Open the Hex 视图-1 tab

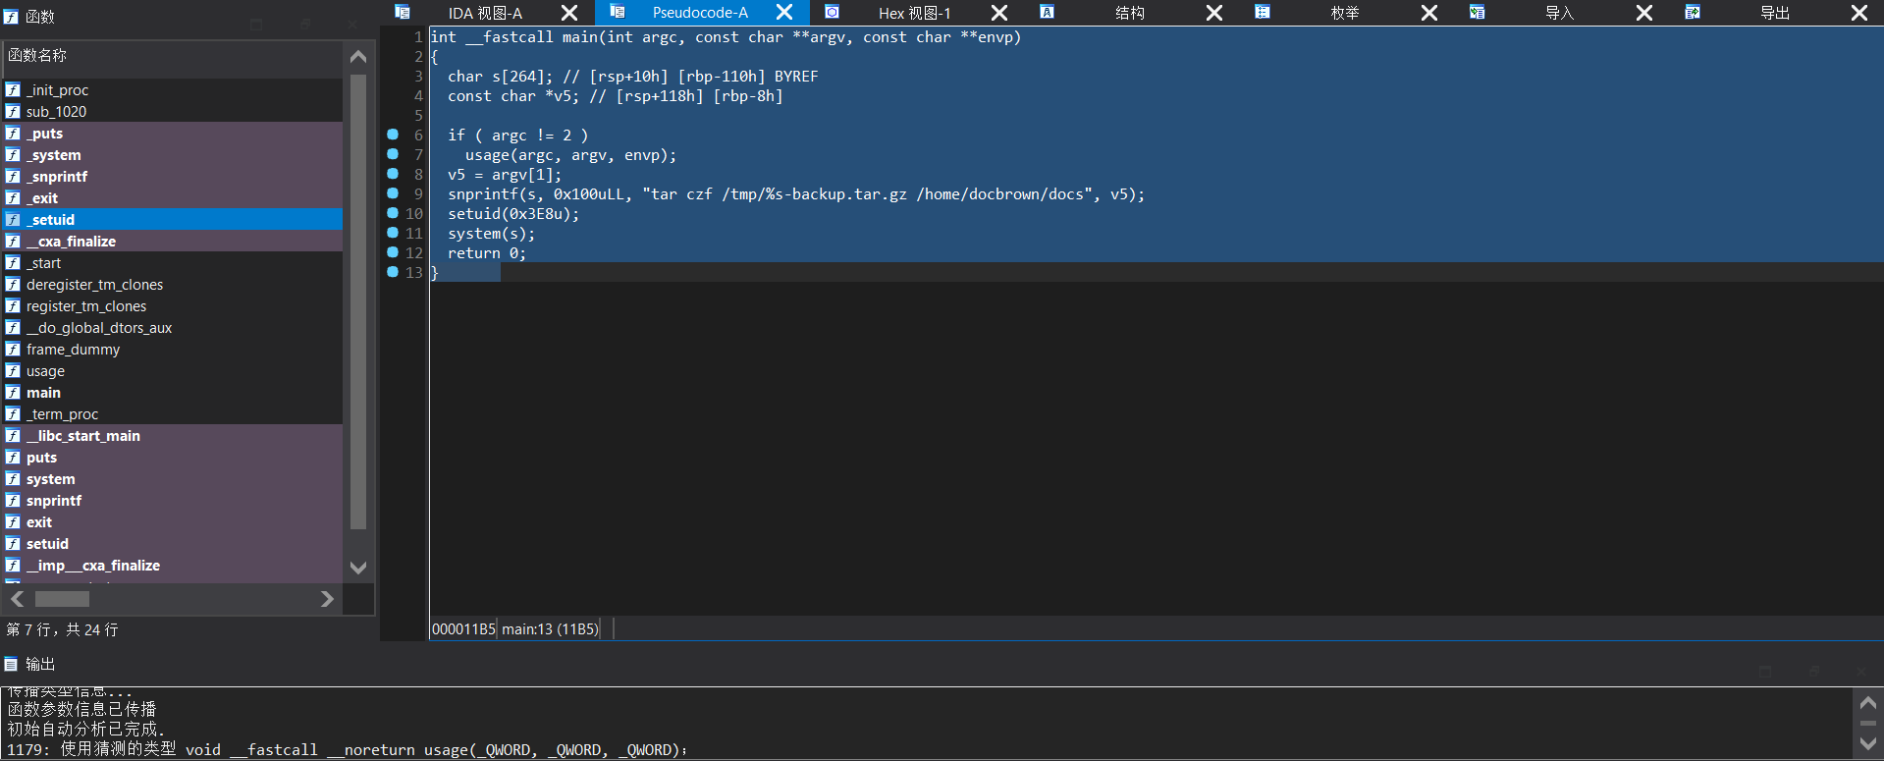[x=914, y=13]
